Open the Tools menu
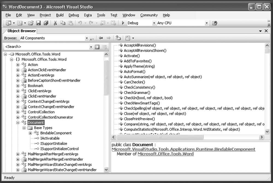The image size is (273, 183). (x=101, y=15)
